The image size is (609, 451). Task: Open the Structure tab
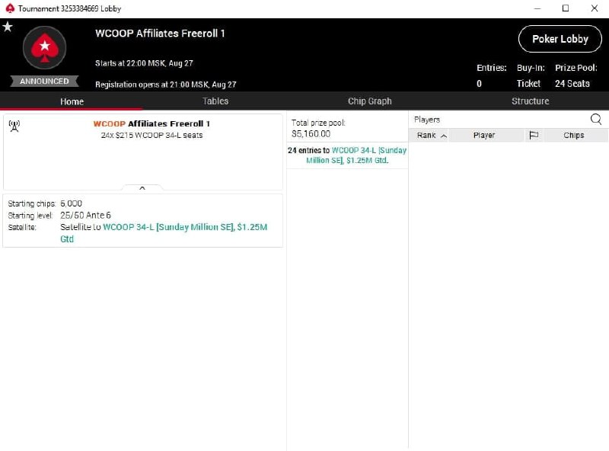click(530, 101)
